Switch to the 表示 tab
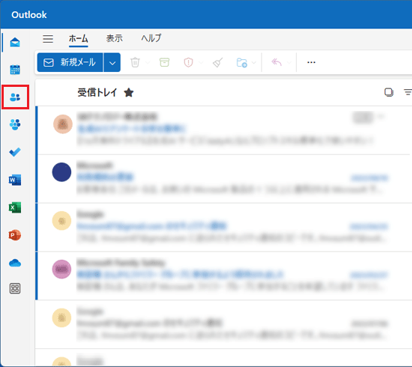The height and width of the screenshot is (367, 412). point(115,39)
